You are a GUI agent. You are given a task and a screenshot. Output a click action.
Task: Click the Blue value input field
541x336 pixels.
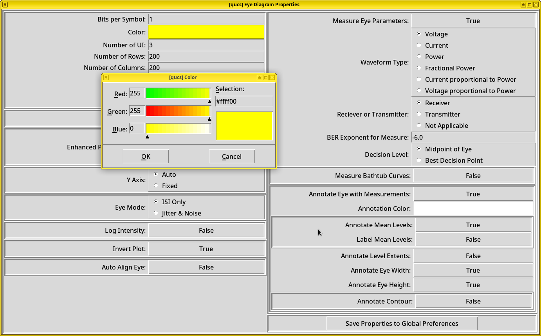(x=137, y=128)
